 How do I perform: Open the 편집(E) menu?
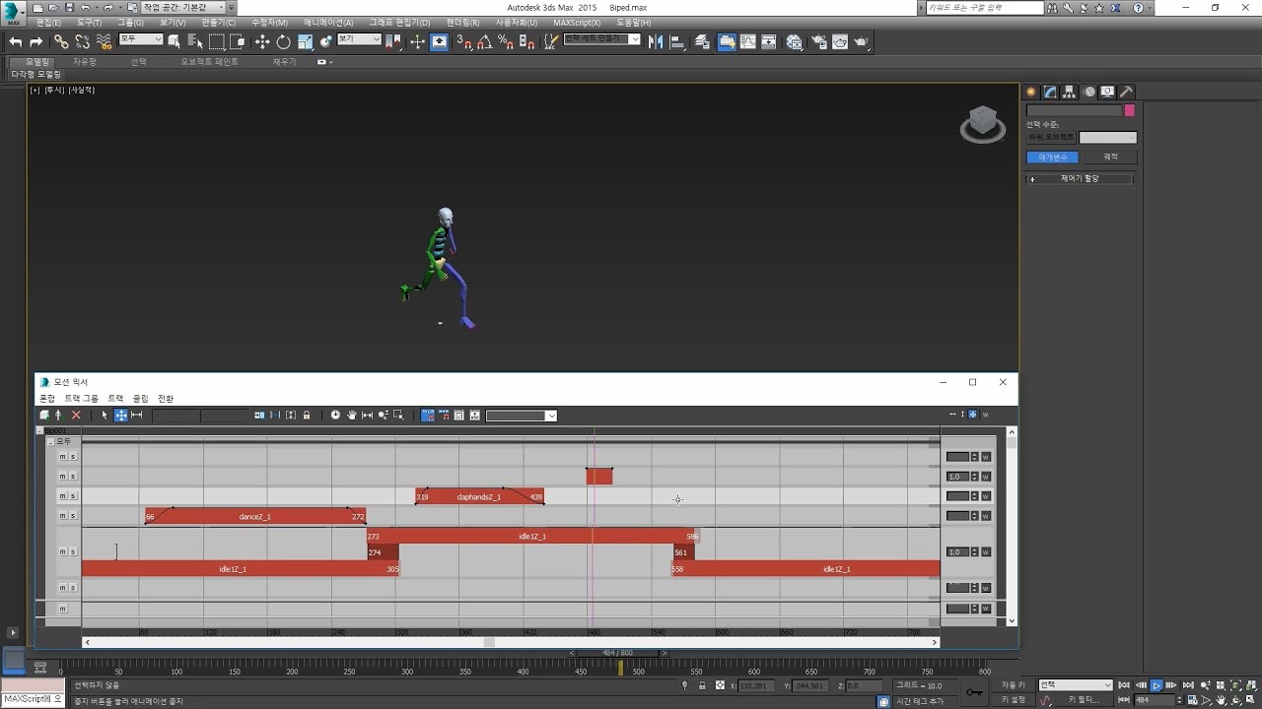click(x=47, y=22)
